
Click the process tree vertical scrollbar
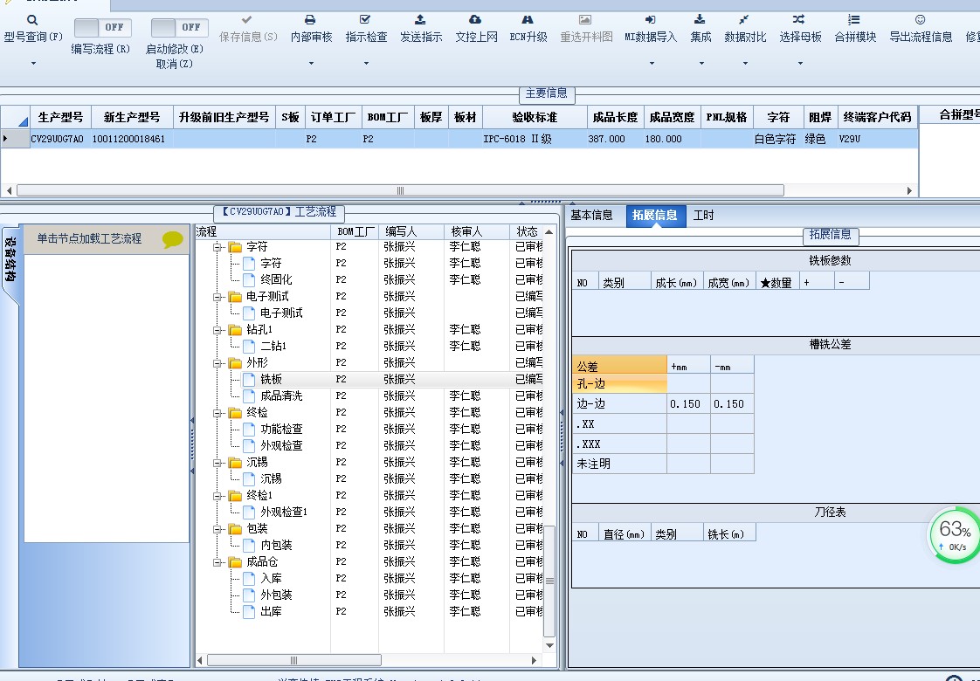549,581
